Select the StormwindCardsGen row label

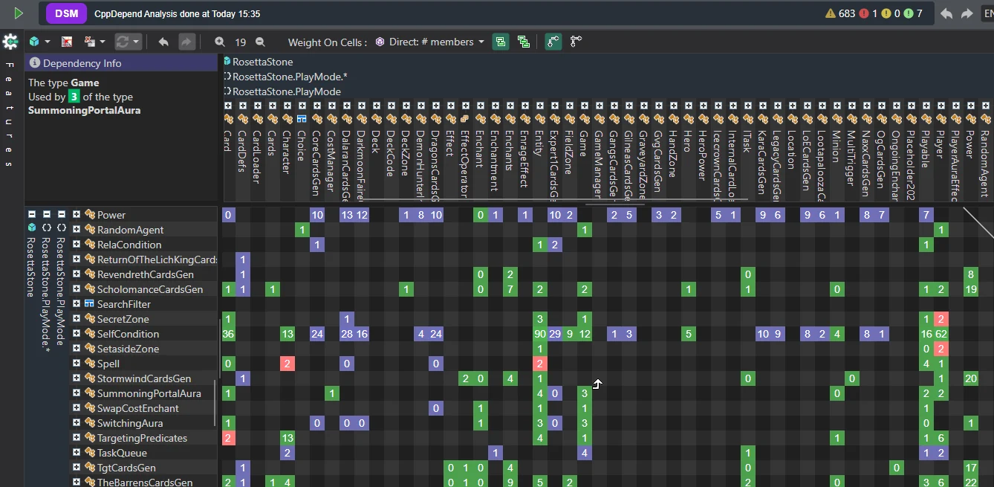(144, 378)
